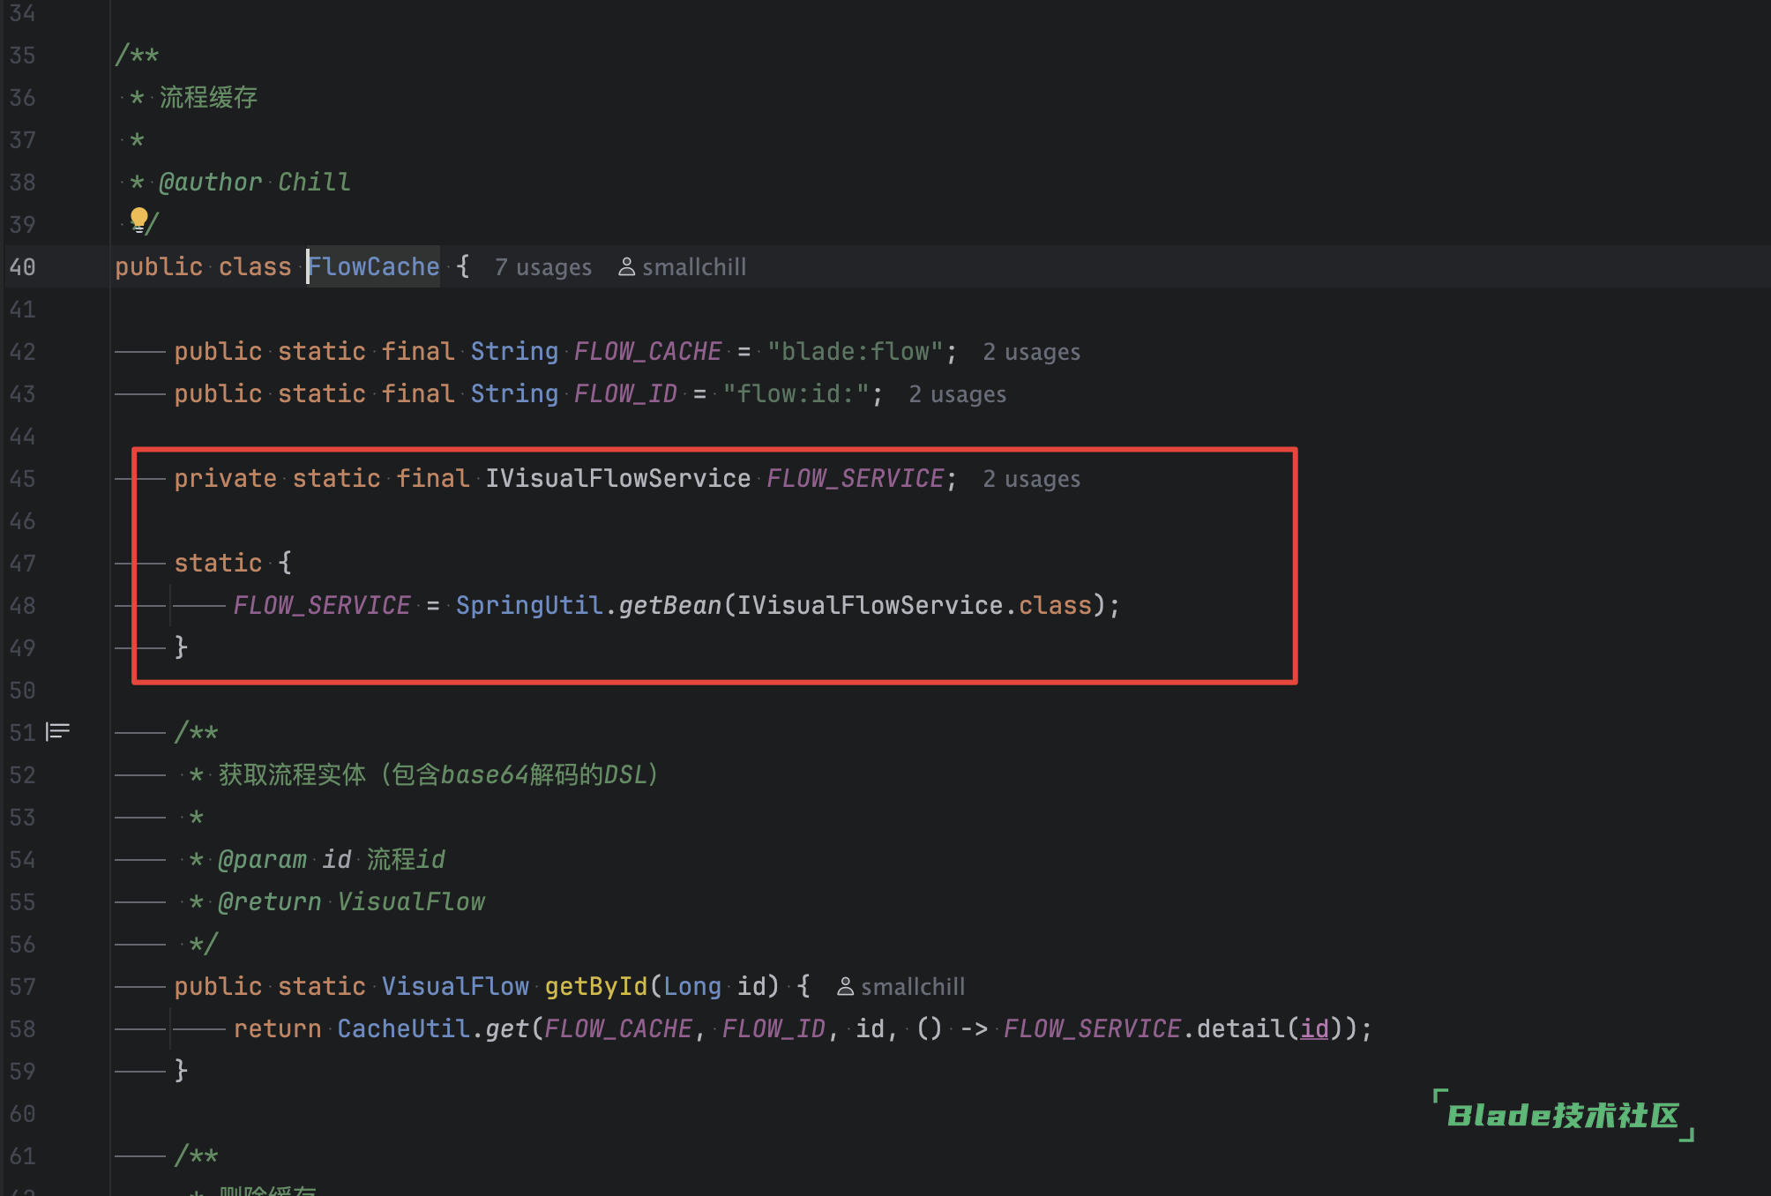Click the getBean method call
The image size is (1771, 1196).
(x=669, y=605)
